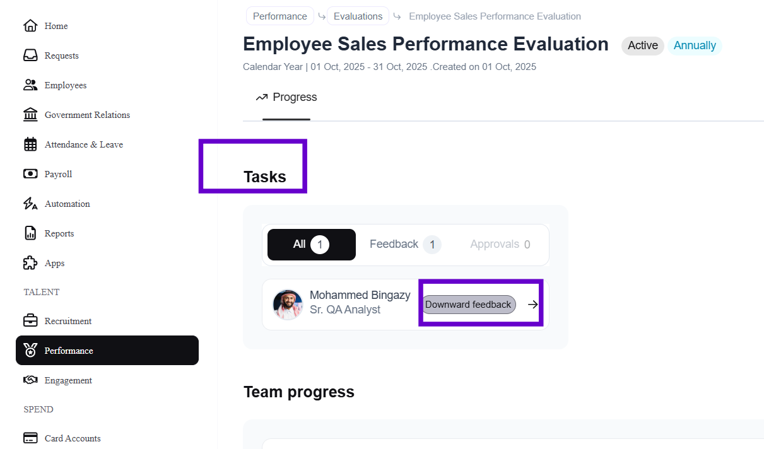Show All tasks filter

coord(311,245)
